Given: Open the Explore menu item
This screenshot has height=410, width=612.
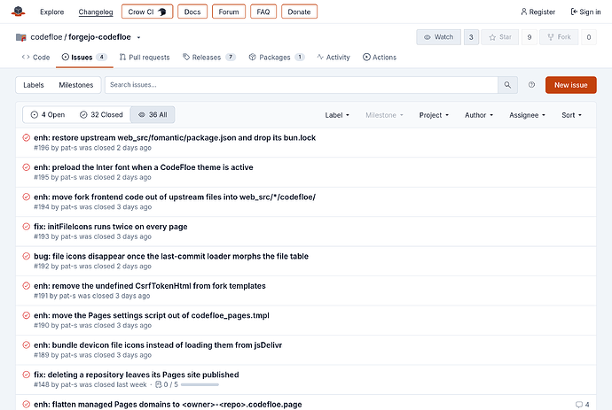Looking at the screenshot, I should (x=52, y=12).
